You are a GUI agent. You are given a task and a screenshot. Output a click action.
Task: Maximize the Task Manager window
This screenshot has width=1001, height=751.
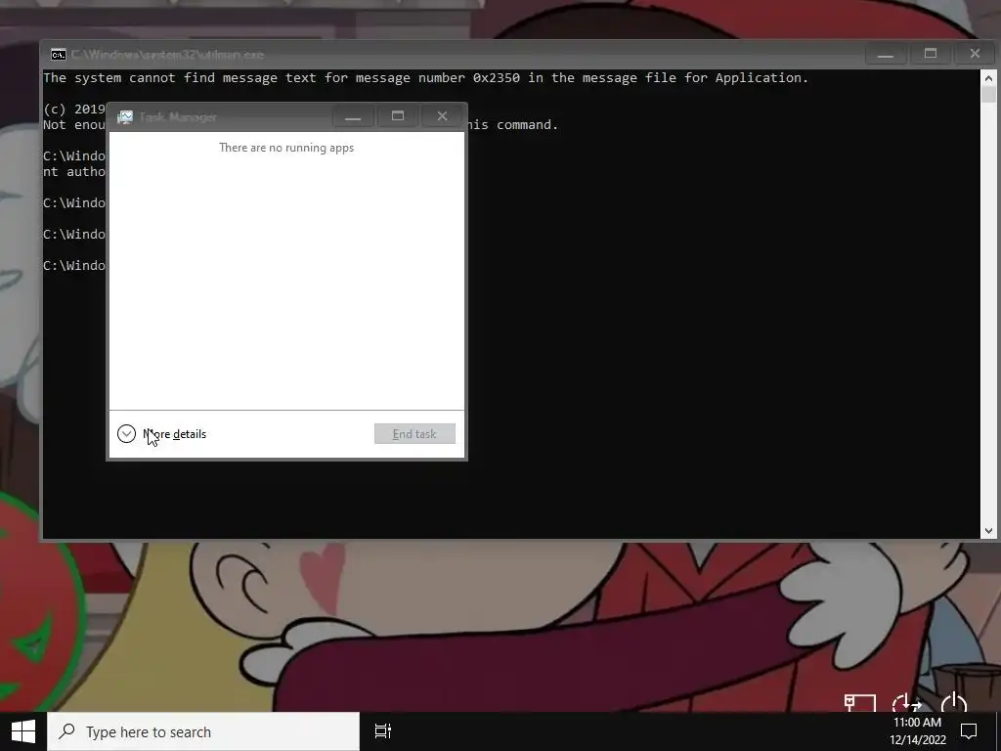pyautogui.click(x=398, y=116)
